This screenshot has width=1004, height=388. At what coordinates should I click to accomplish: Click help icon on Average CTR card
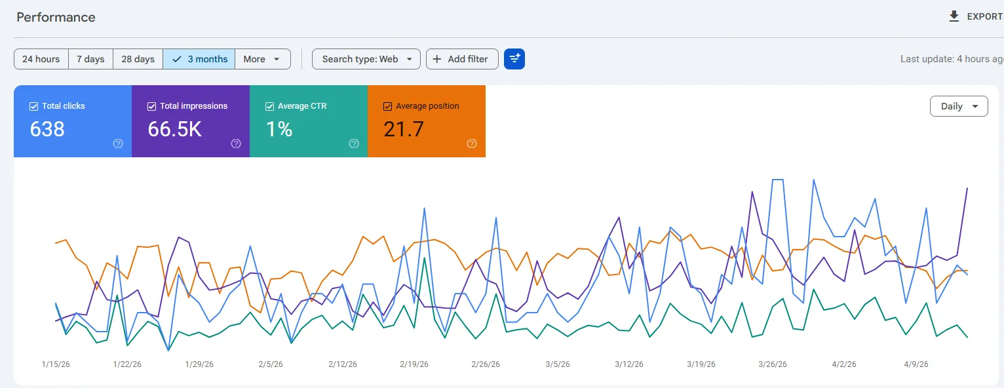[354, 144]
